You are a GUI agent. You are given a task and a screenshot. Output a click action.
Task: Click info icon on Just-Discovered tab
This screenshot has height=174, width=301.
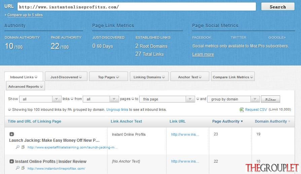click(x=80, y=77)
